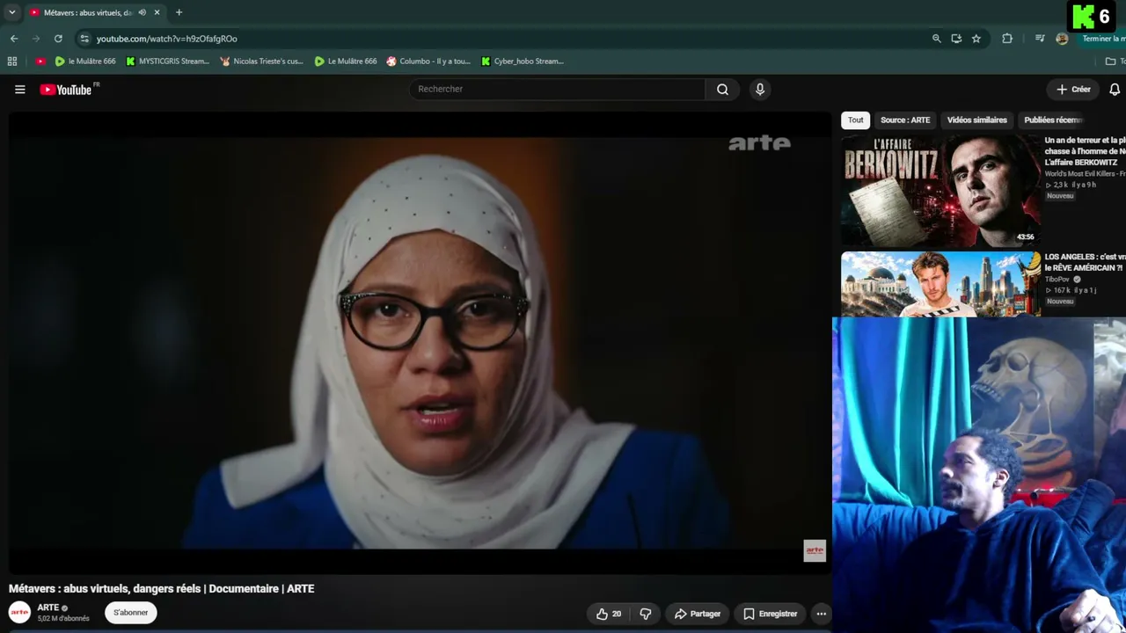Click the install app icon
Image resolution: width=1126 pixels, height=633 pixels.
click(x=956, y=39)
